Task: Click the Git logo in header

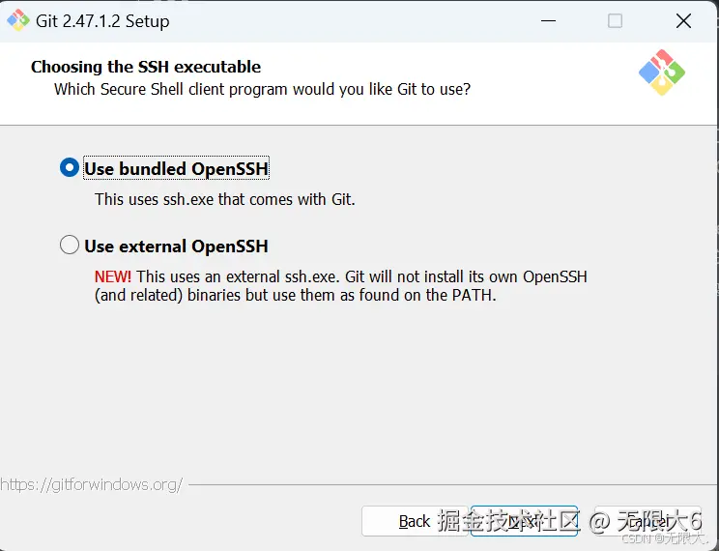Action: (662, 72)
